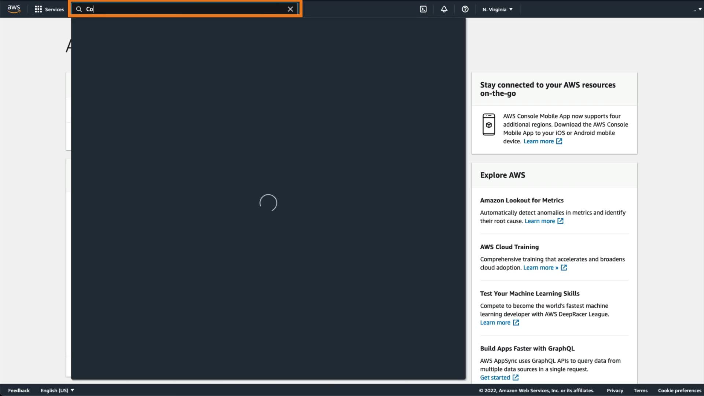The width and height of the screenshot is (704, 396).
Task: Open the CloudShell terminal icon
Action: [x=423, y=9]
